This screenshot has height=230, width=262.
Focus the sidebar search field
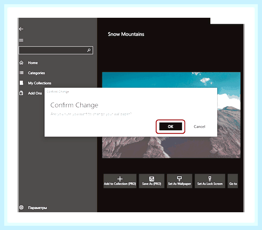pos(56,50)
